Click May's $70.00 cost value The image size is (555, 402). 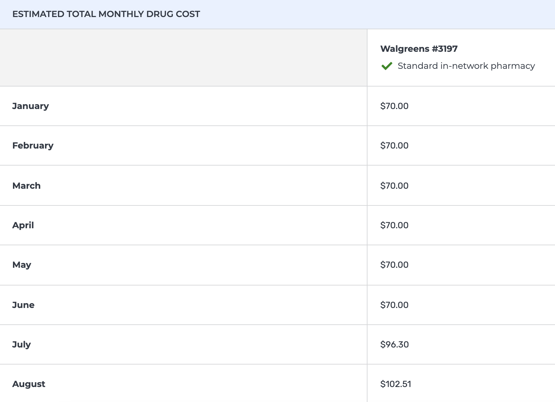point(394,265)
